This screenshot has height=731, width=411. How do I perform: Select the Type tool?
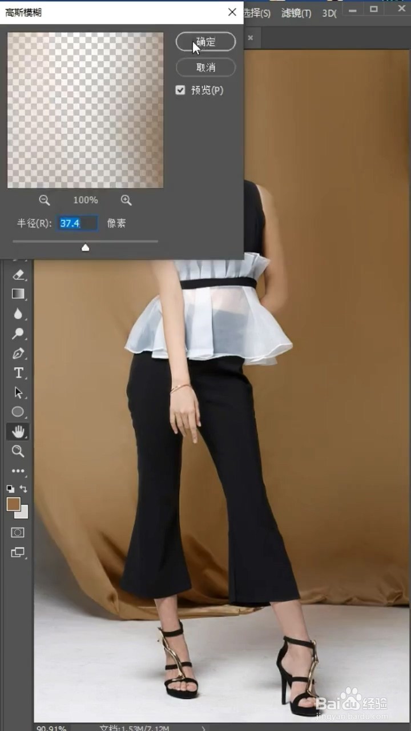point(18,373)
